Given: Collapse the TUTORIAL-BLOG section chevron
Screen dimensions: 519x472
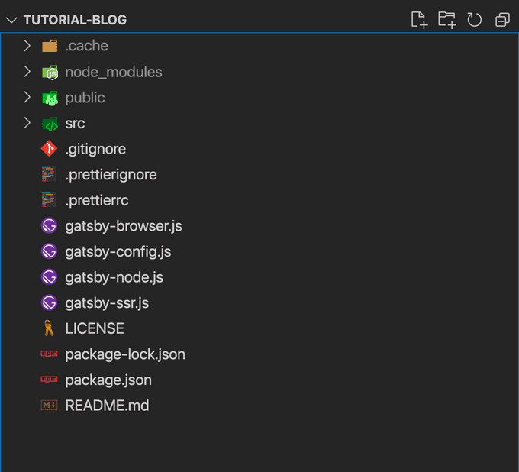Looking at the screenshot, I should coord(11,20).
